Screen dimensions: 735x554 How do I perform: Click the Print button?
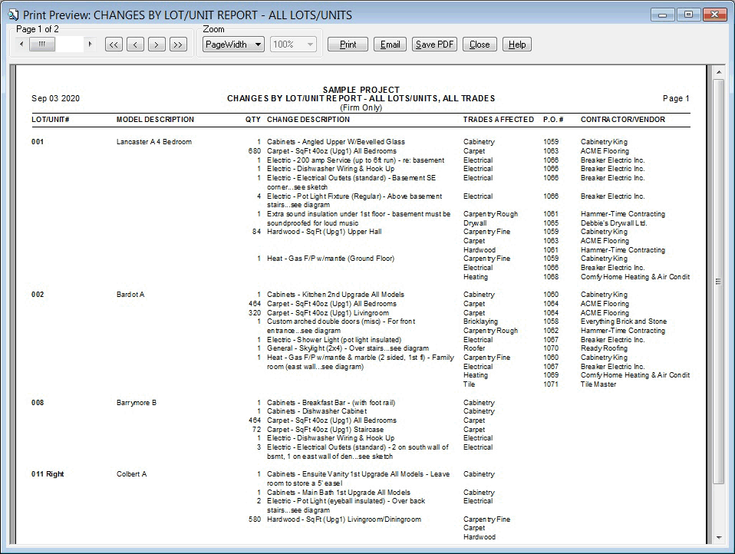pyautogui.click(x=348, y=45)
